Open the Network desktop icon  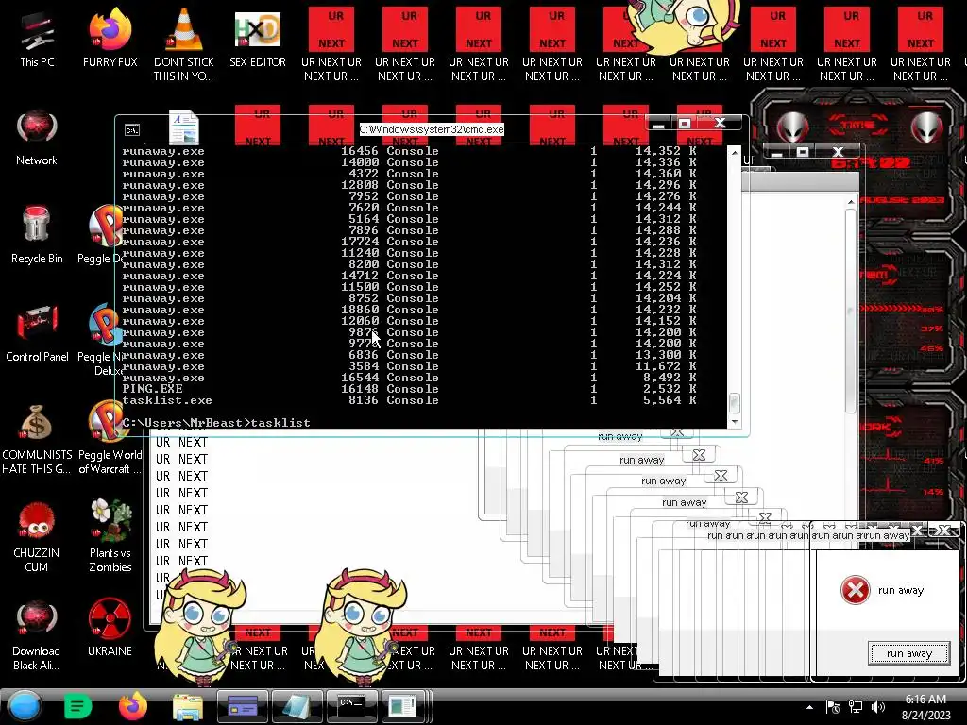point(37,138)
